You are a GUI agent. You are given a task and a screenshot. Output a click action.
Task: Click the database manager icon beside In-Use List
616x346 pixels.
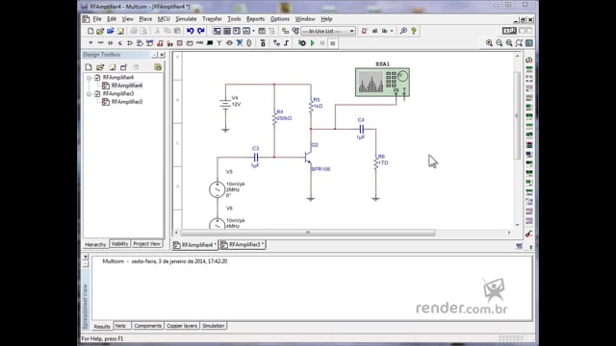click(295, 31)
